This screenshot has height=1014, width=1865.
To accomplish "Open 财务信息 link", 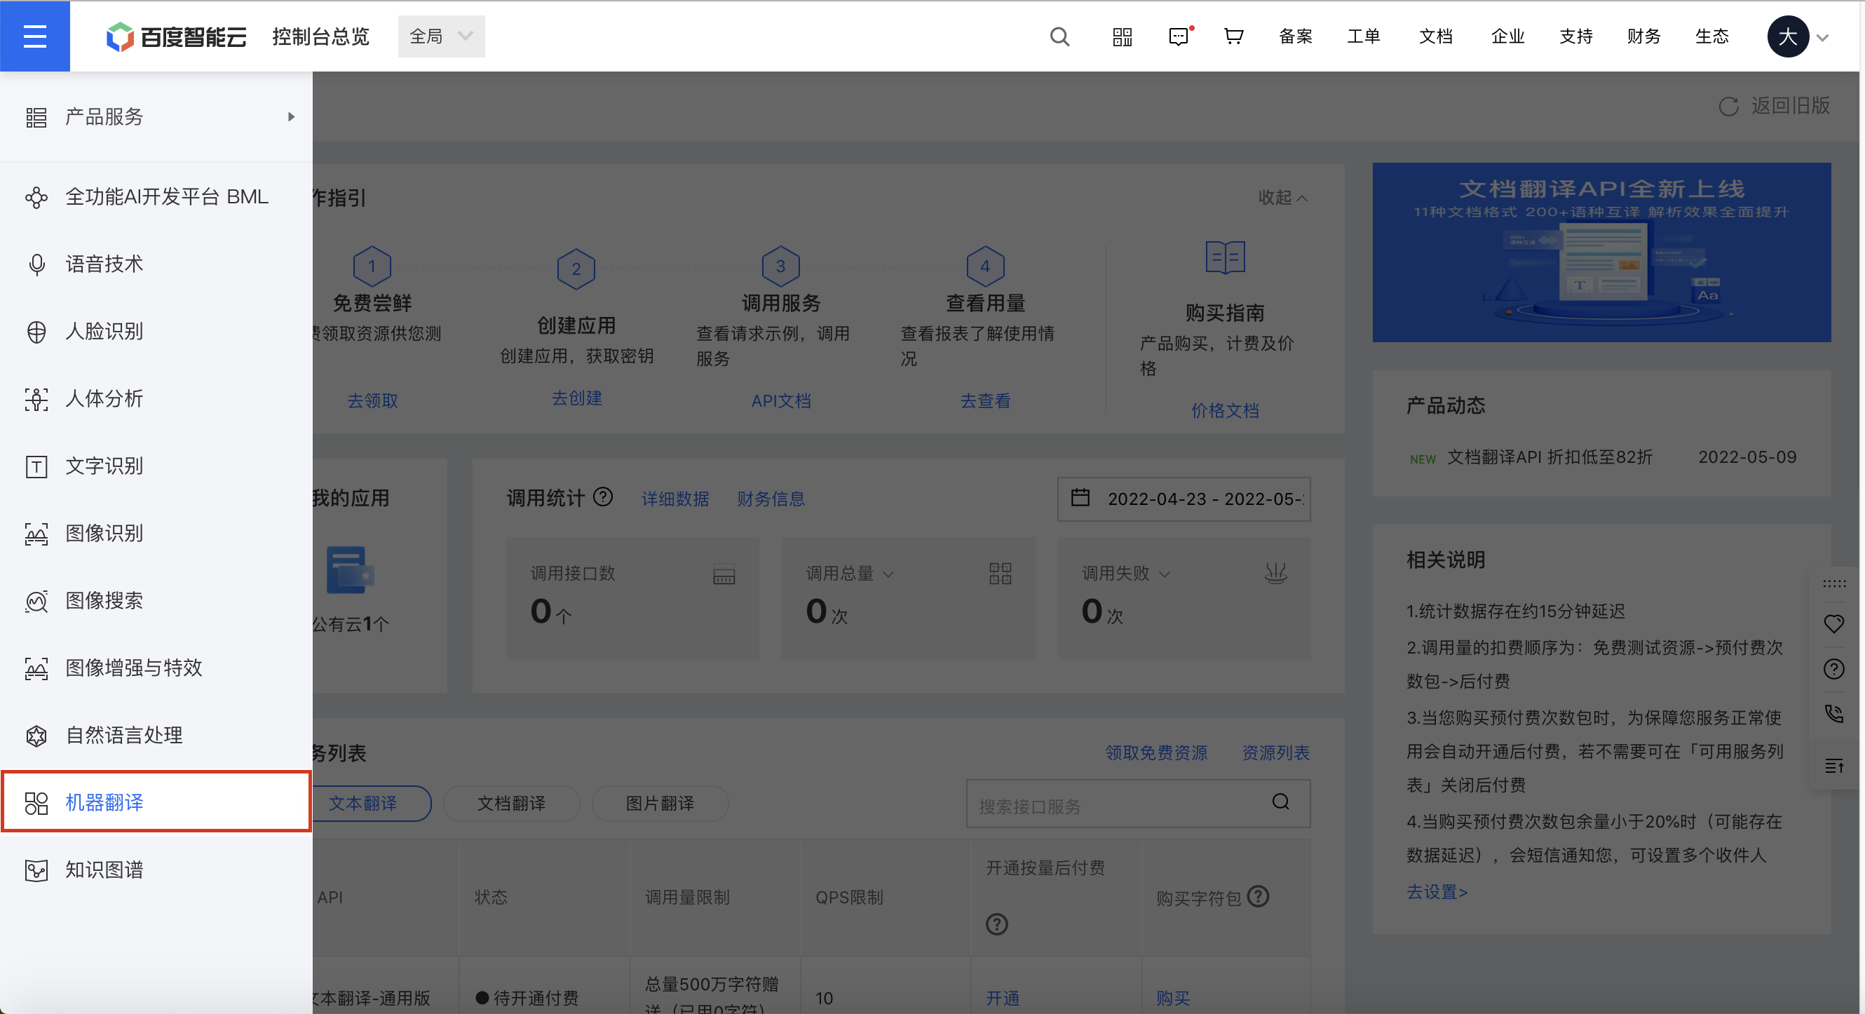I will pos(771,499).
